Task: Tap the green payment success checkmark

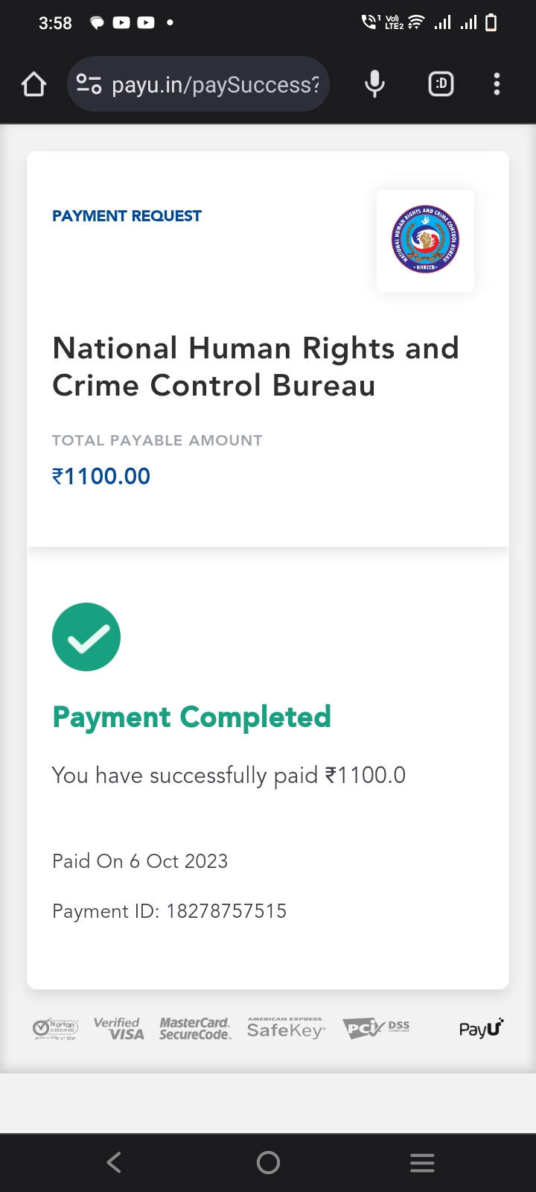Action: (86, 637)
